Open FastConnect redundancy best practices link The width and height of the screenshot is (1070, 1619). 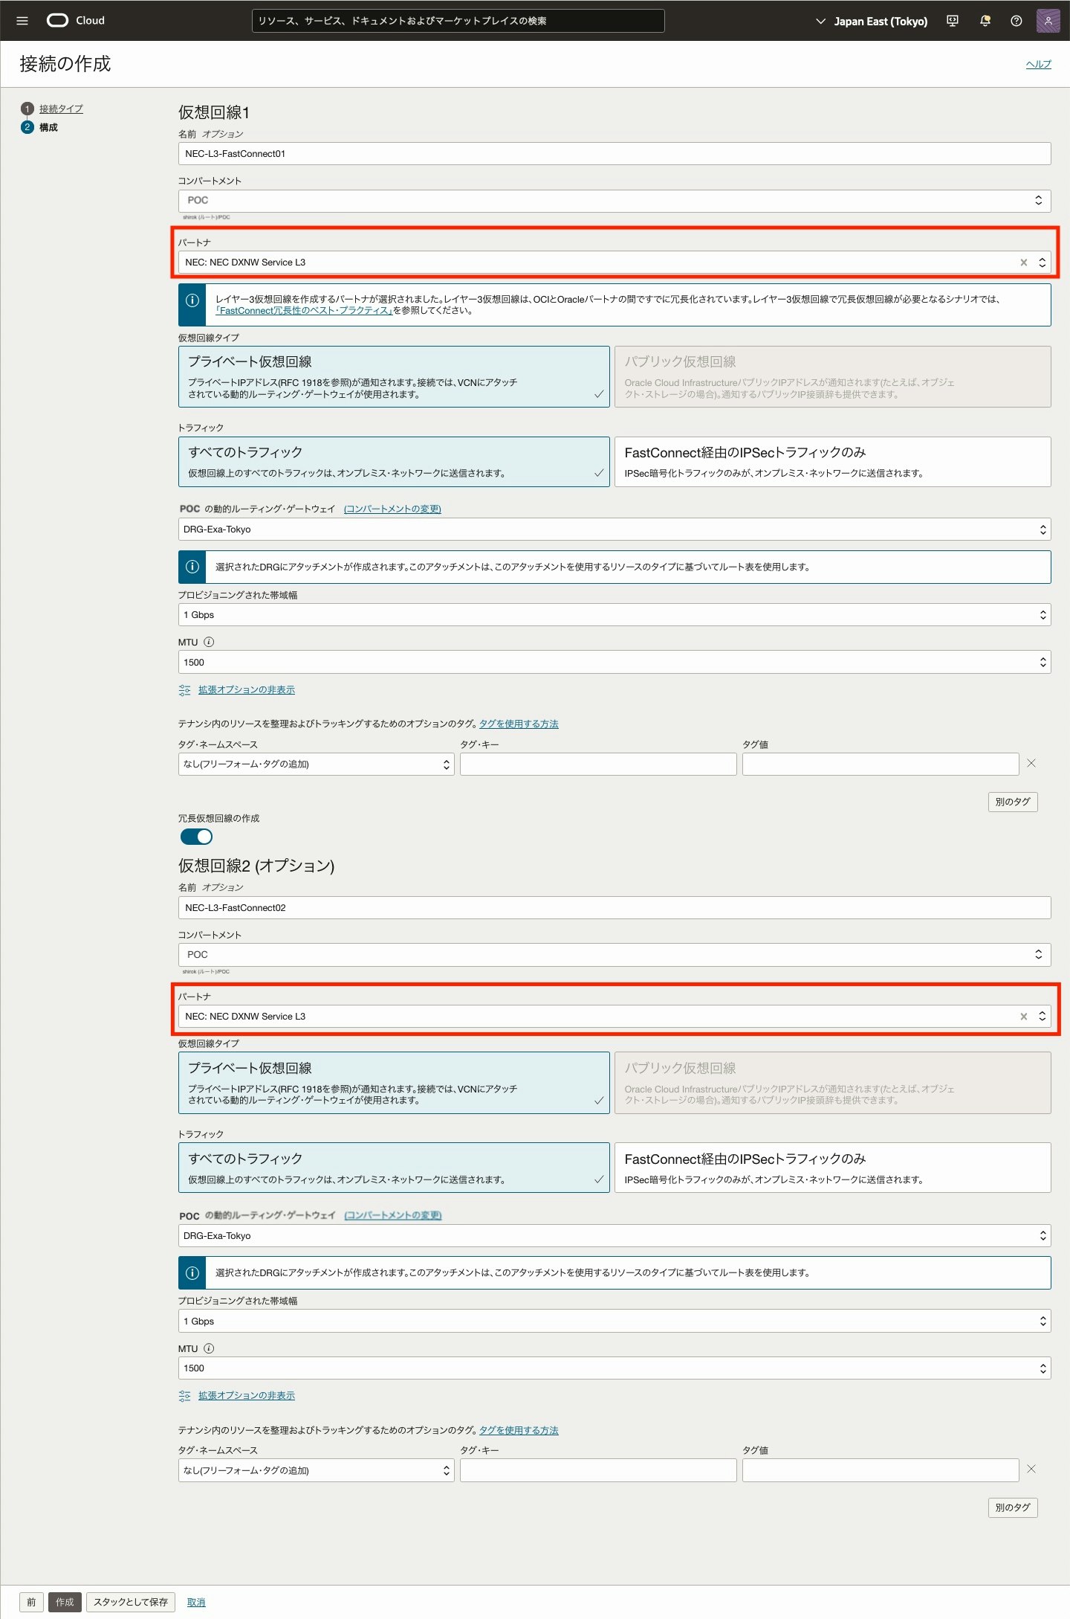pos(305,311)
